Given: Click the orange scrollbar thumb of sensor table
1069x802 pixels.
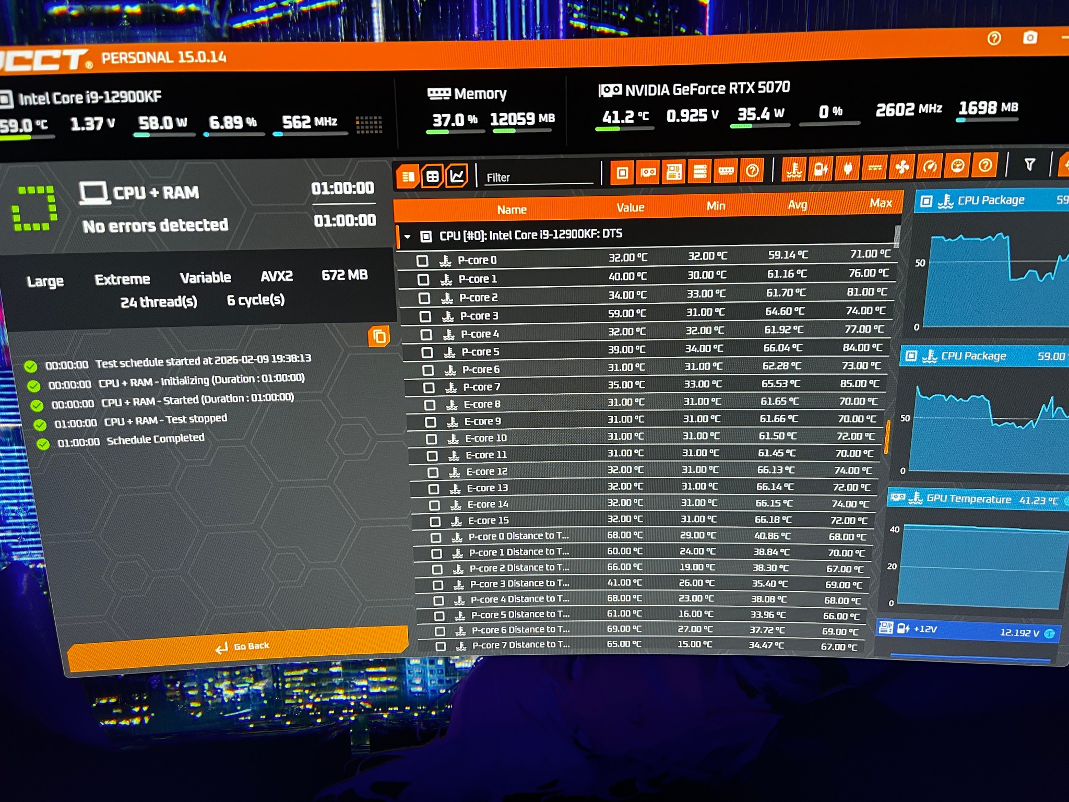Looking at the screenshot, I should 886,437.
